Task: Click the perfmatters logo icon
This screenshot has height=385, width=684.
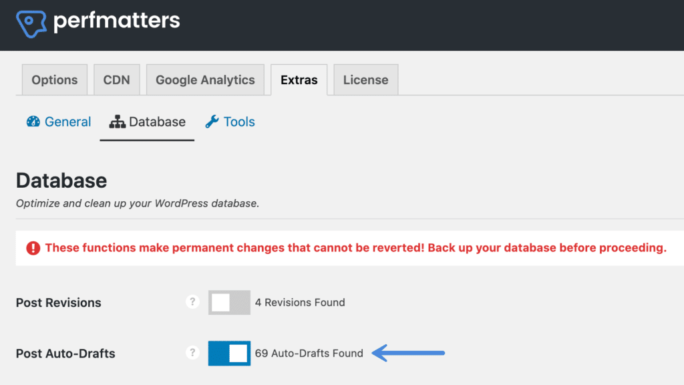Action: pos(31,24)
